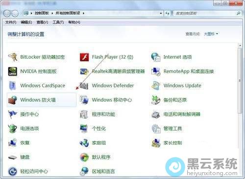Screen dimensions: 245x179
Task: Click the Windows 防火墙 label
Action: click(38, 100)
